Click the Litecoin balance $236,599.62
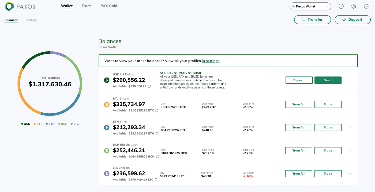 (129, 173)
